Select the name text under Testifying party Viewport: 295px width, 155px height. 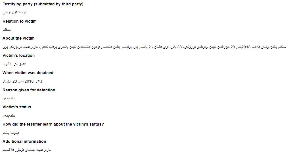(15, 13)
